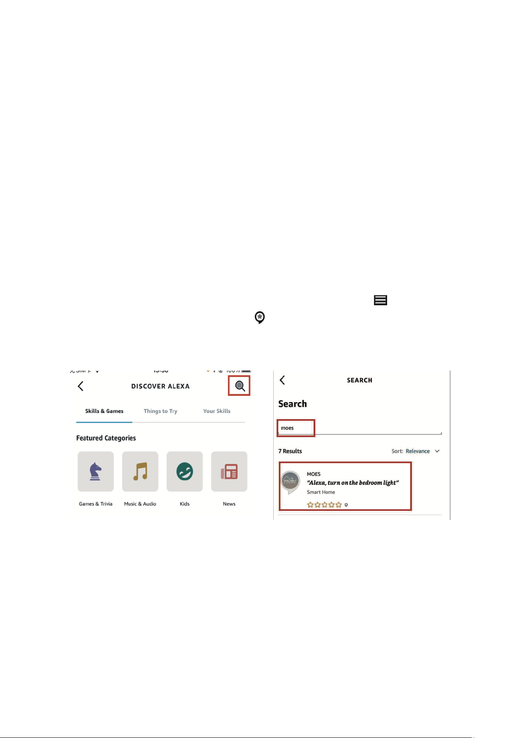The image size is (522, 738).
Task: Open the Music & Audio note category
Action: [140, 471]
